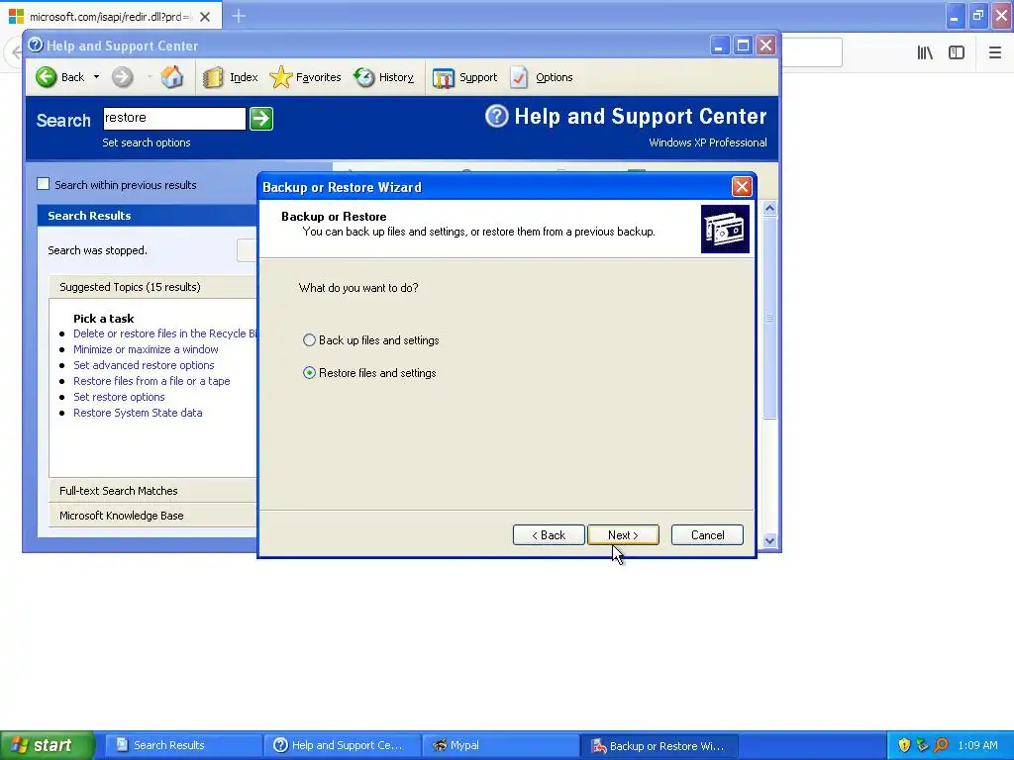Open the Back button history dropdown arrow

click(x=96, y=77)
